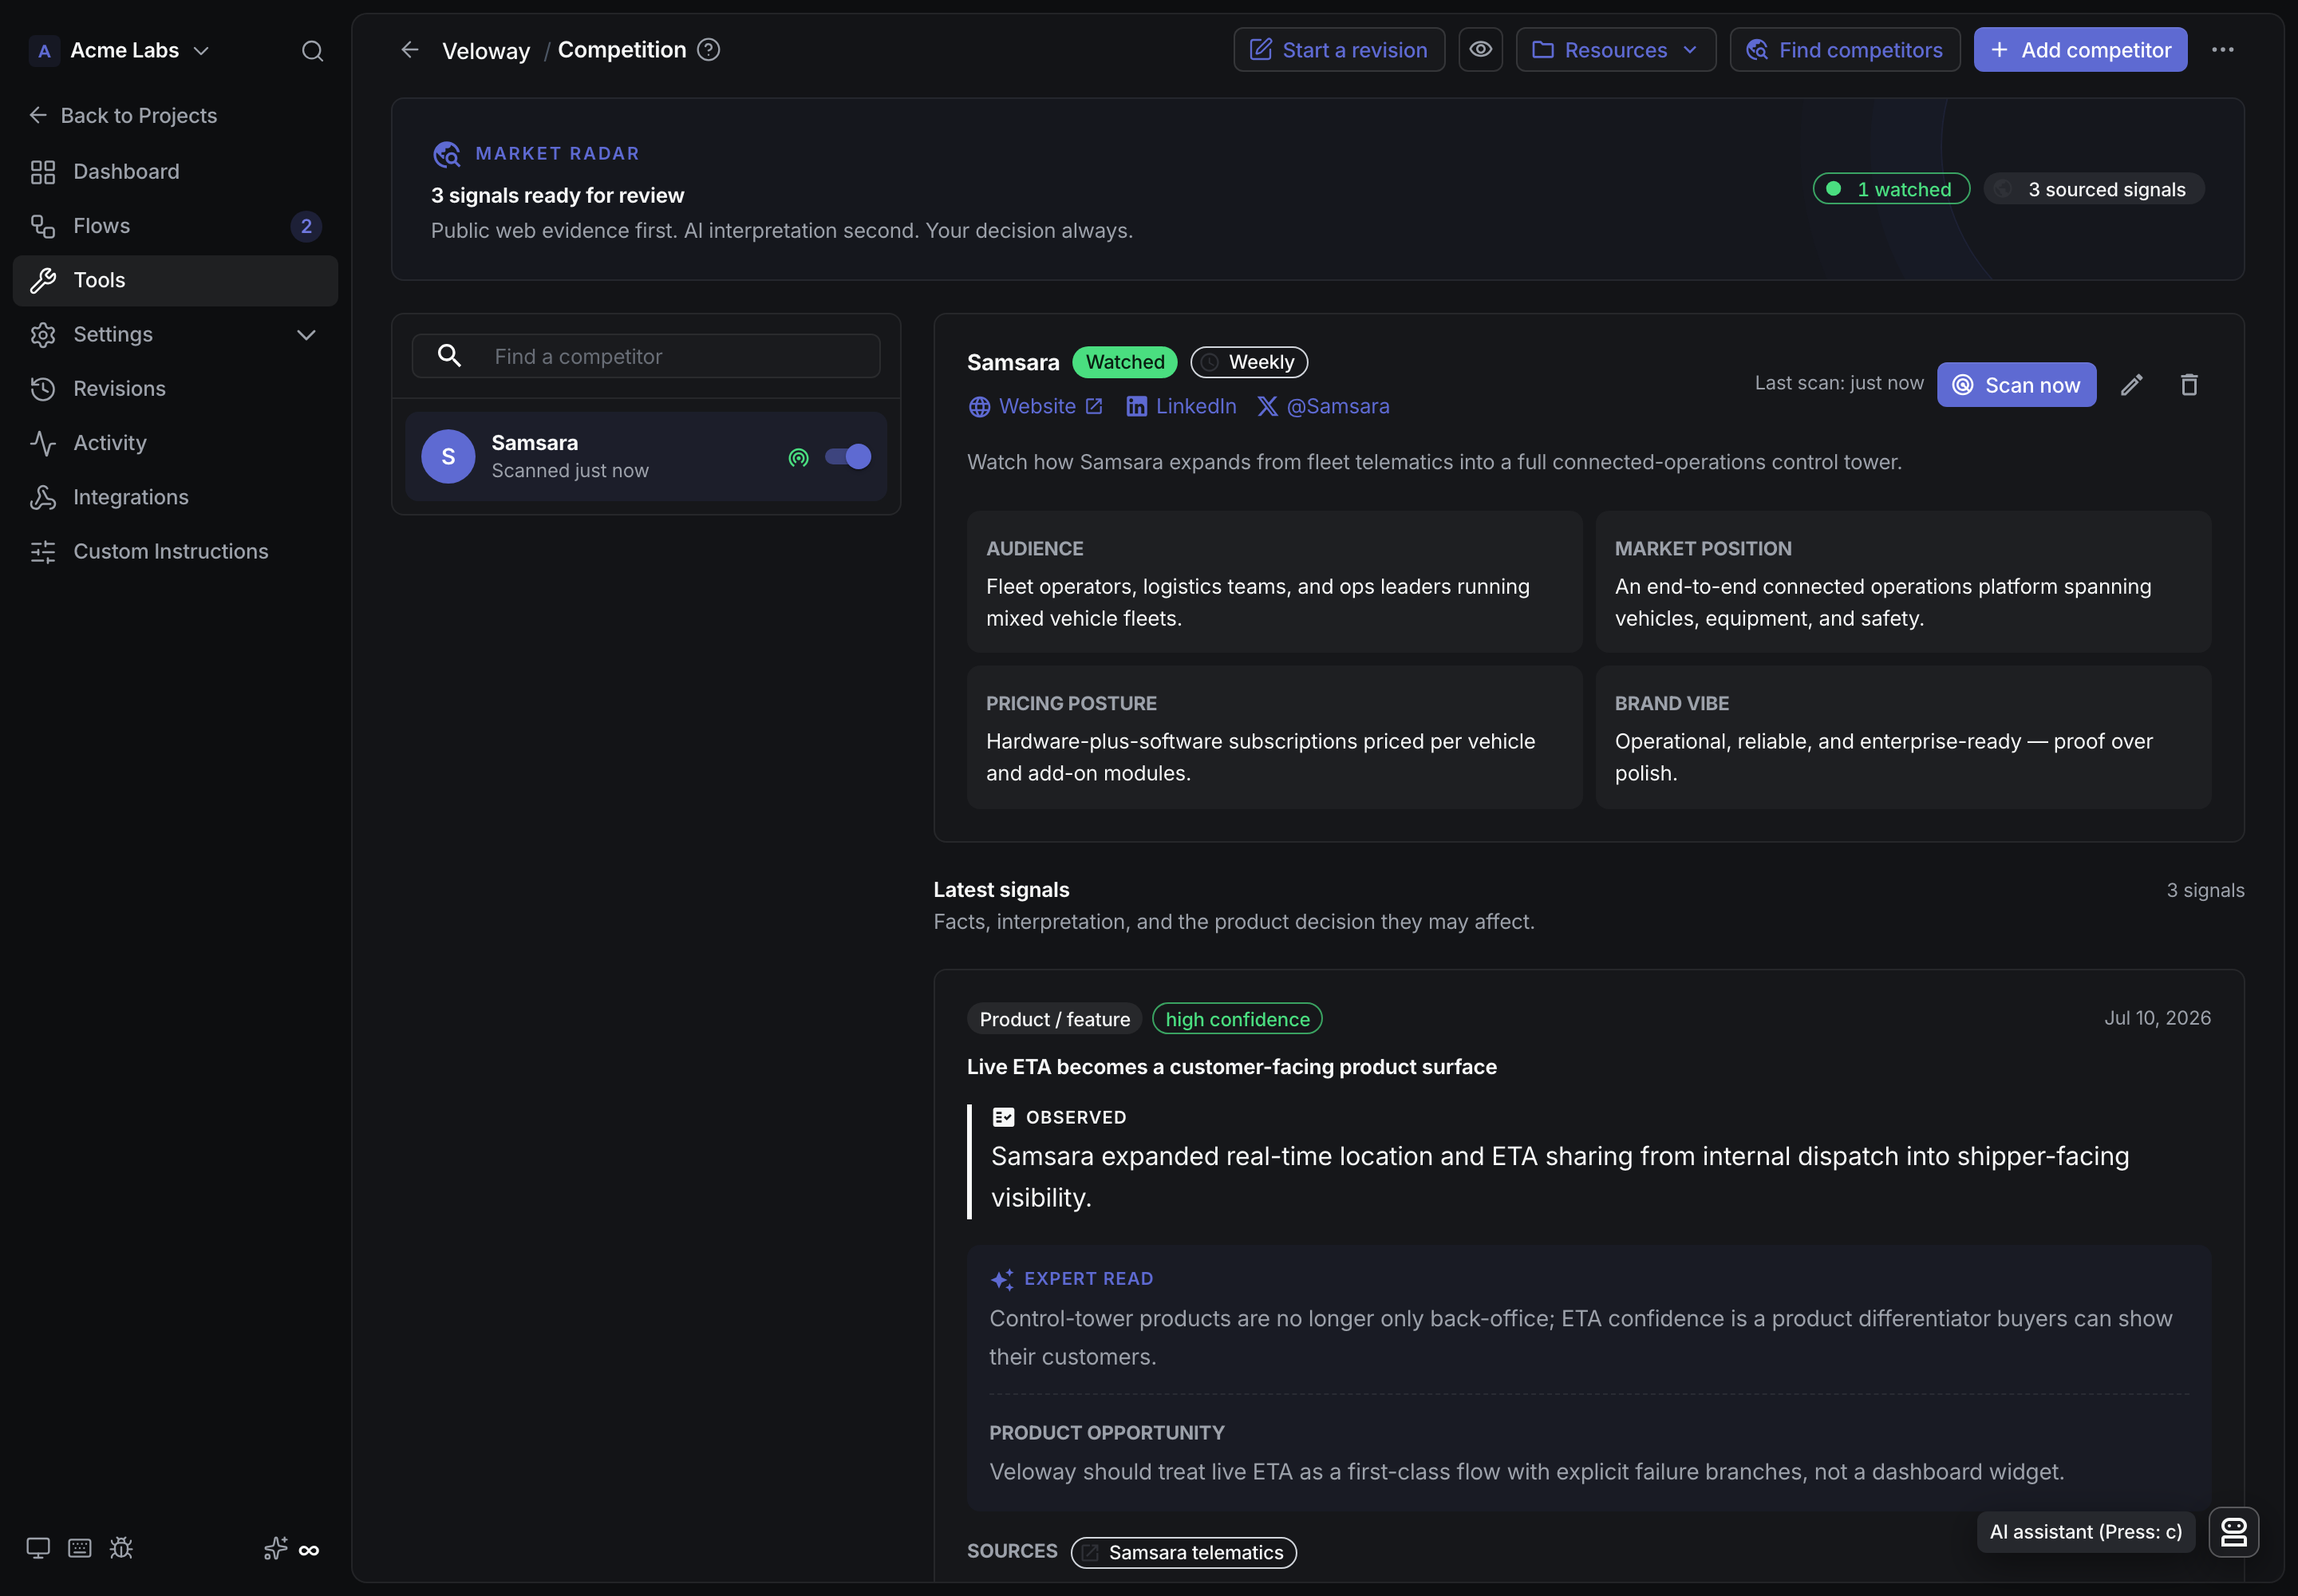Open Revisions in the sidebar
Viewport: 2298px width, 1596px height.
point(175,388)
